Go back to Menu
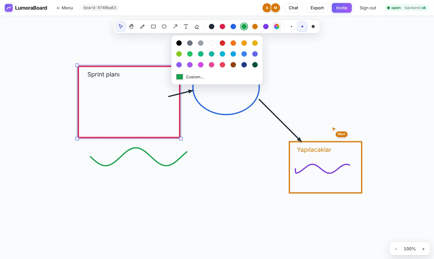The width and height of the screenshot is (434, 259). pyautogui.click(x=65, y=8)
